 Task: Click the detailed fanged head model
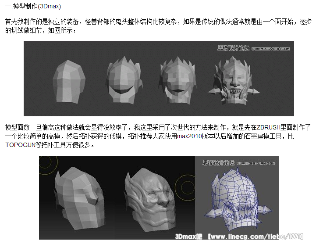[234, 80]
